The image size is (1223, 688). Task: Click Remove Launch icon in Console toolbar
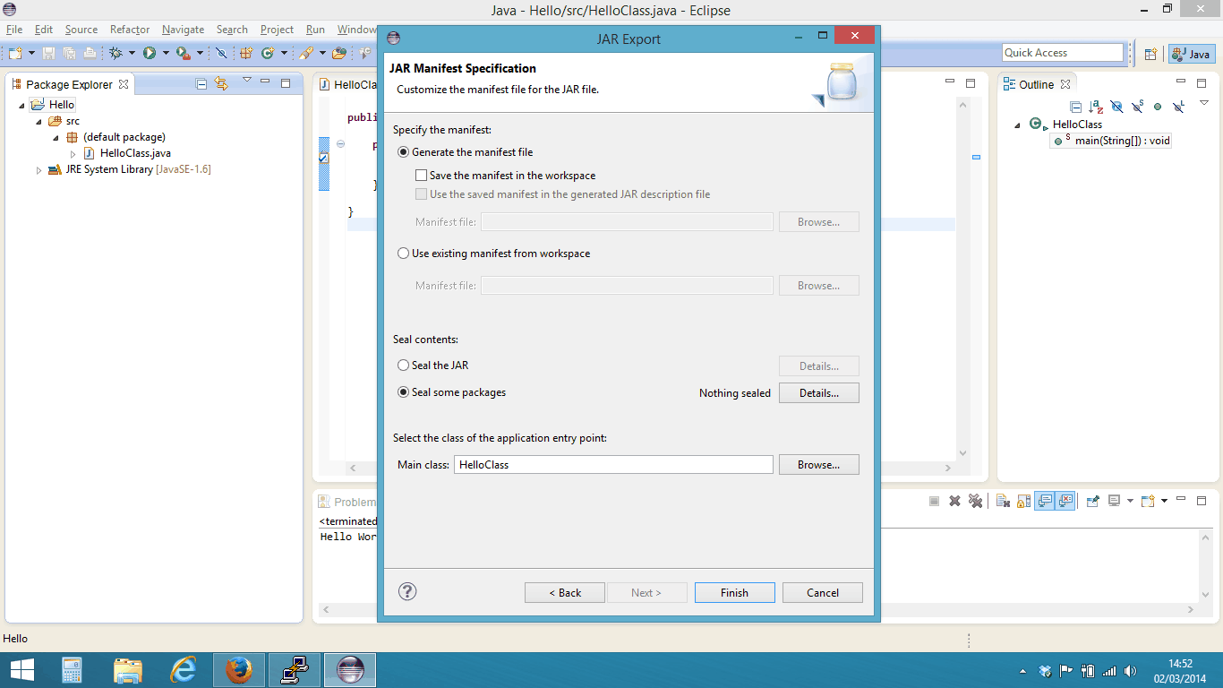coord(954,501)
